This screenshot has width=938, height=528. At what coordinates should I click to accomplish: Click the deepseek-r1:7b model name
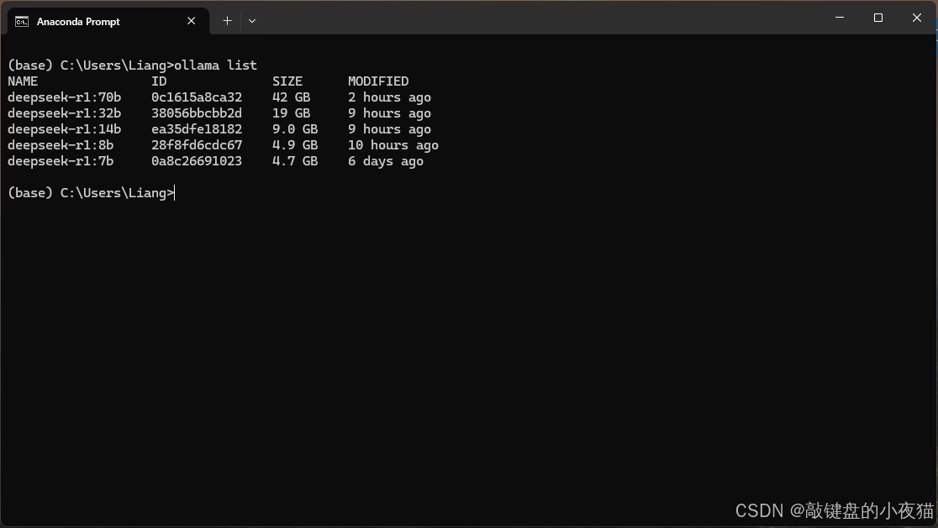pyautogui.click(x=61, y=161)
